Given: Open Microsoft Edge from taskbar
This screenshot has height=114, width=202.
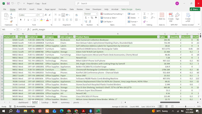Looking at the screenshot, I should click(62, 111).
